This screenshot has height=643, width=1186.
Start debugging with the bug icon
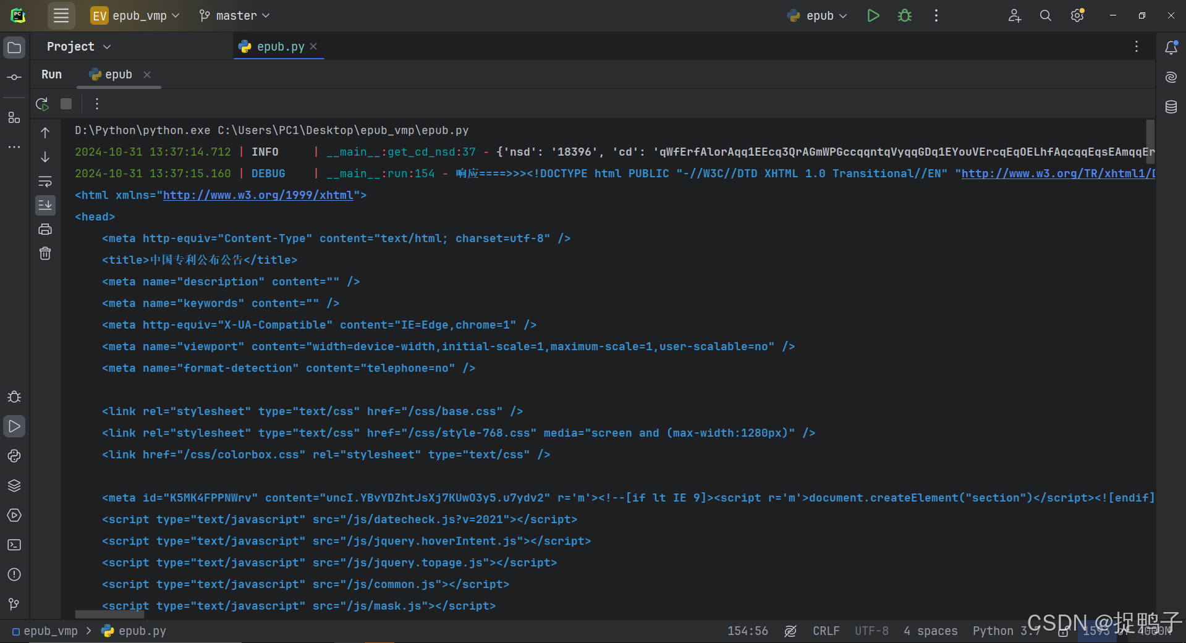pos(905,15)
